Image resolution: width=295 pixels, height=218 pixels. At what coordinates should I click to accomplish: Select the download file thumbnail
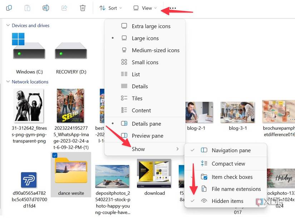click(154, 173)
